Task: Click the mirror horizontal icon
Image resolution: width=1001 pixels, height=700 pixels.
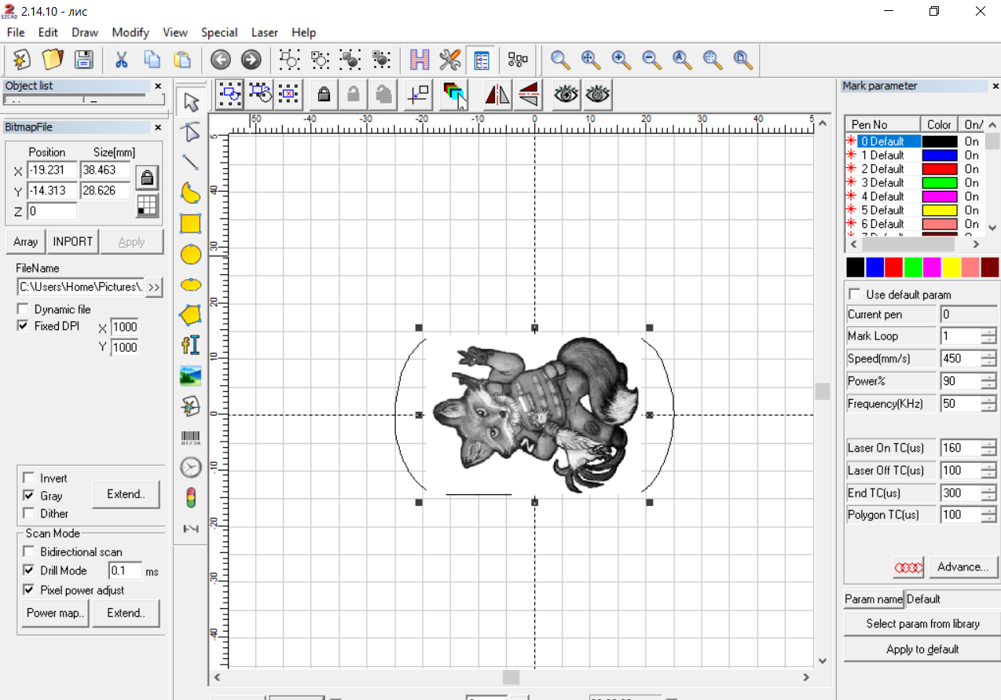Action: [497, 95]
